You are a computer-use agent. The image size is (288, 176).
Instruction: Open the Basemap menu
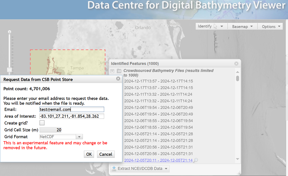(x=242, y=27)
